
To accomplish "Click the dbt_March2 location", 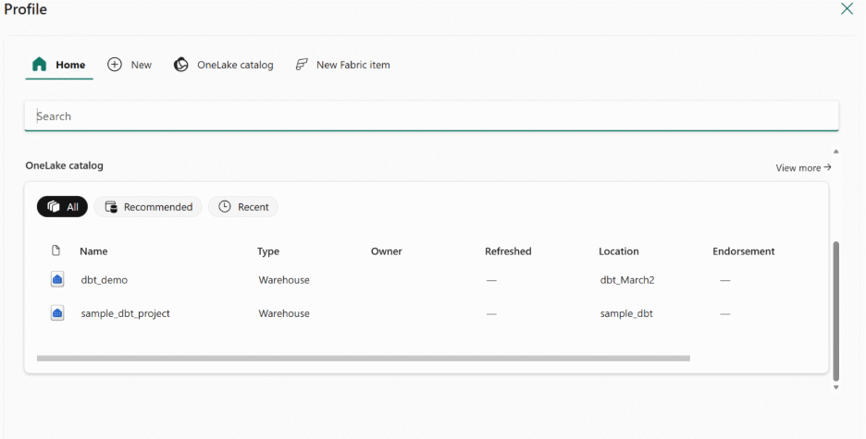I will point(627,280).
